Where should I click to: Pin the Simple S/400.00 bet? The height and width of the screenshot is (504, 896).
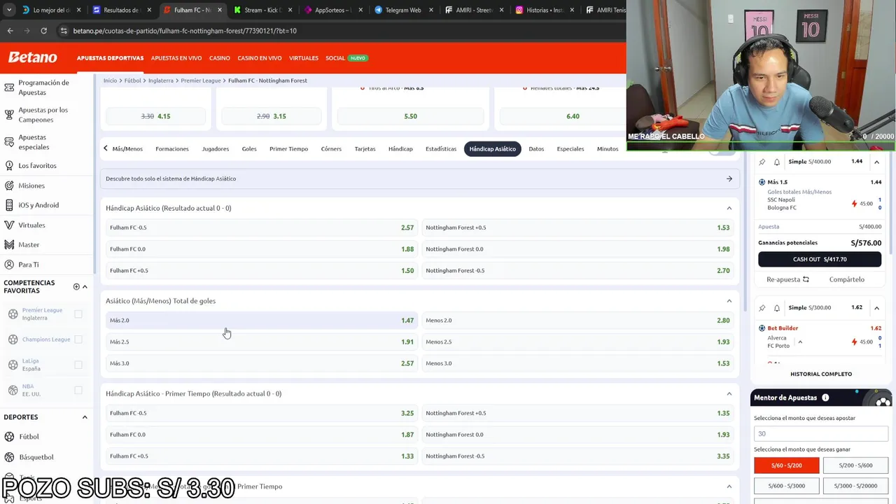pyautogui.click(x=762, y=162)
